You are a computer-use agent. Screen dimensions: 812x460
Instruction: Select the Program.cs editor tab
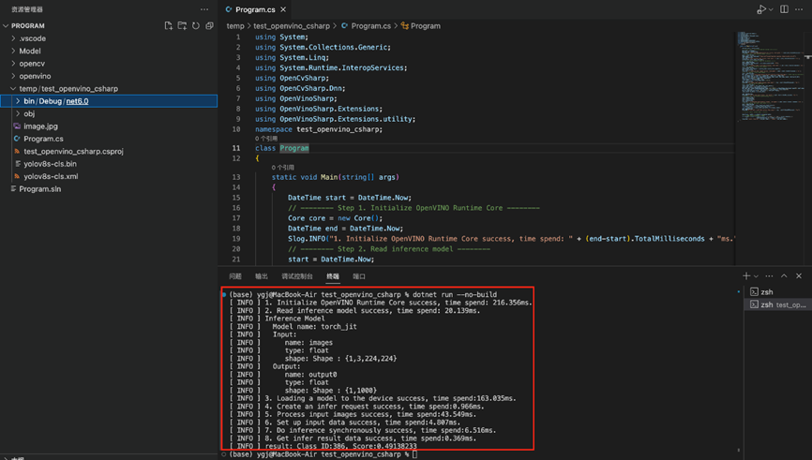(x=255, y=9)
